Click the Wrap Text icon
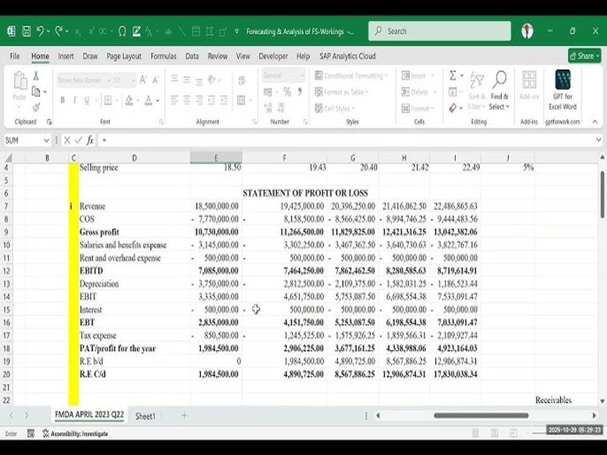 point(242,80)
